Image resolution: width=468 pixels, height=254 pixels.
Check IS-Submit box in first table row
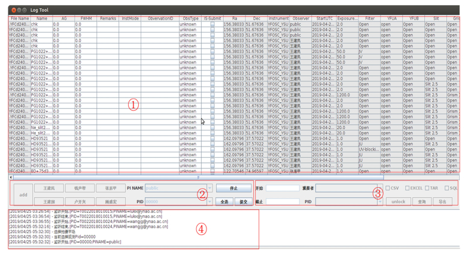point(212,25)
